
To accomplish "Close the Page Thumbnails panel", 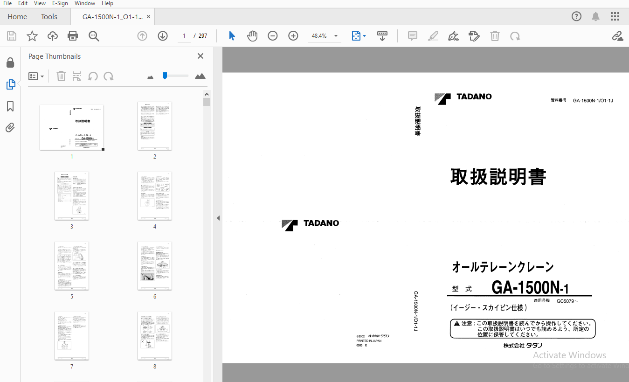I will click(200, 56).
